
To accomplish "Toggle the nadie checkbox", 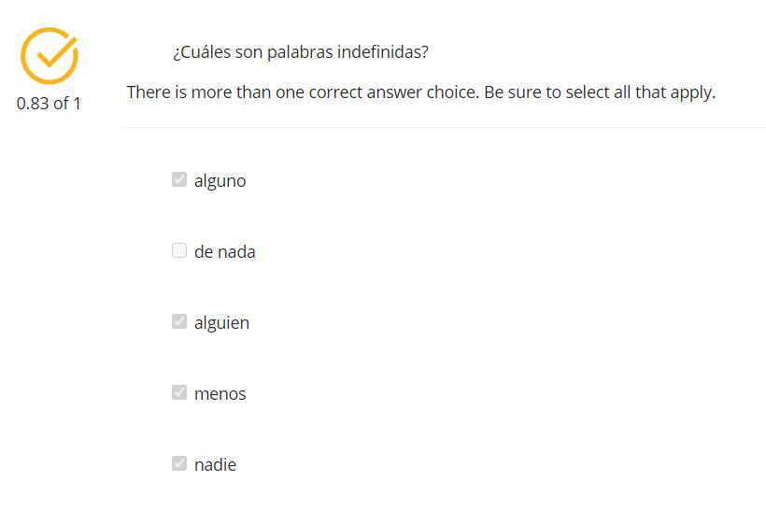I will (179, 463).
